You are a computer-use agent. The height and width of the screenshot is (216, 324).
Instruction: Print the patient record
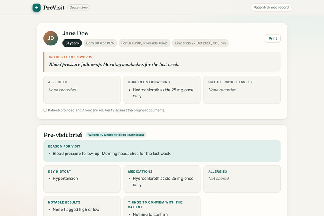(273, 39)
